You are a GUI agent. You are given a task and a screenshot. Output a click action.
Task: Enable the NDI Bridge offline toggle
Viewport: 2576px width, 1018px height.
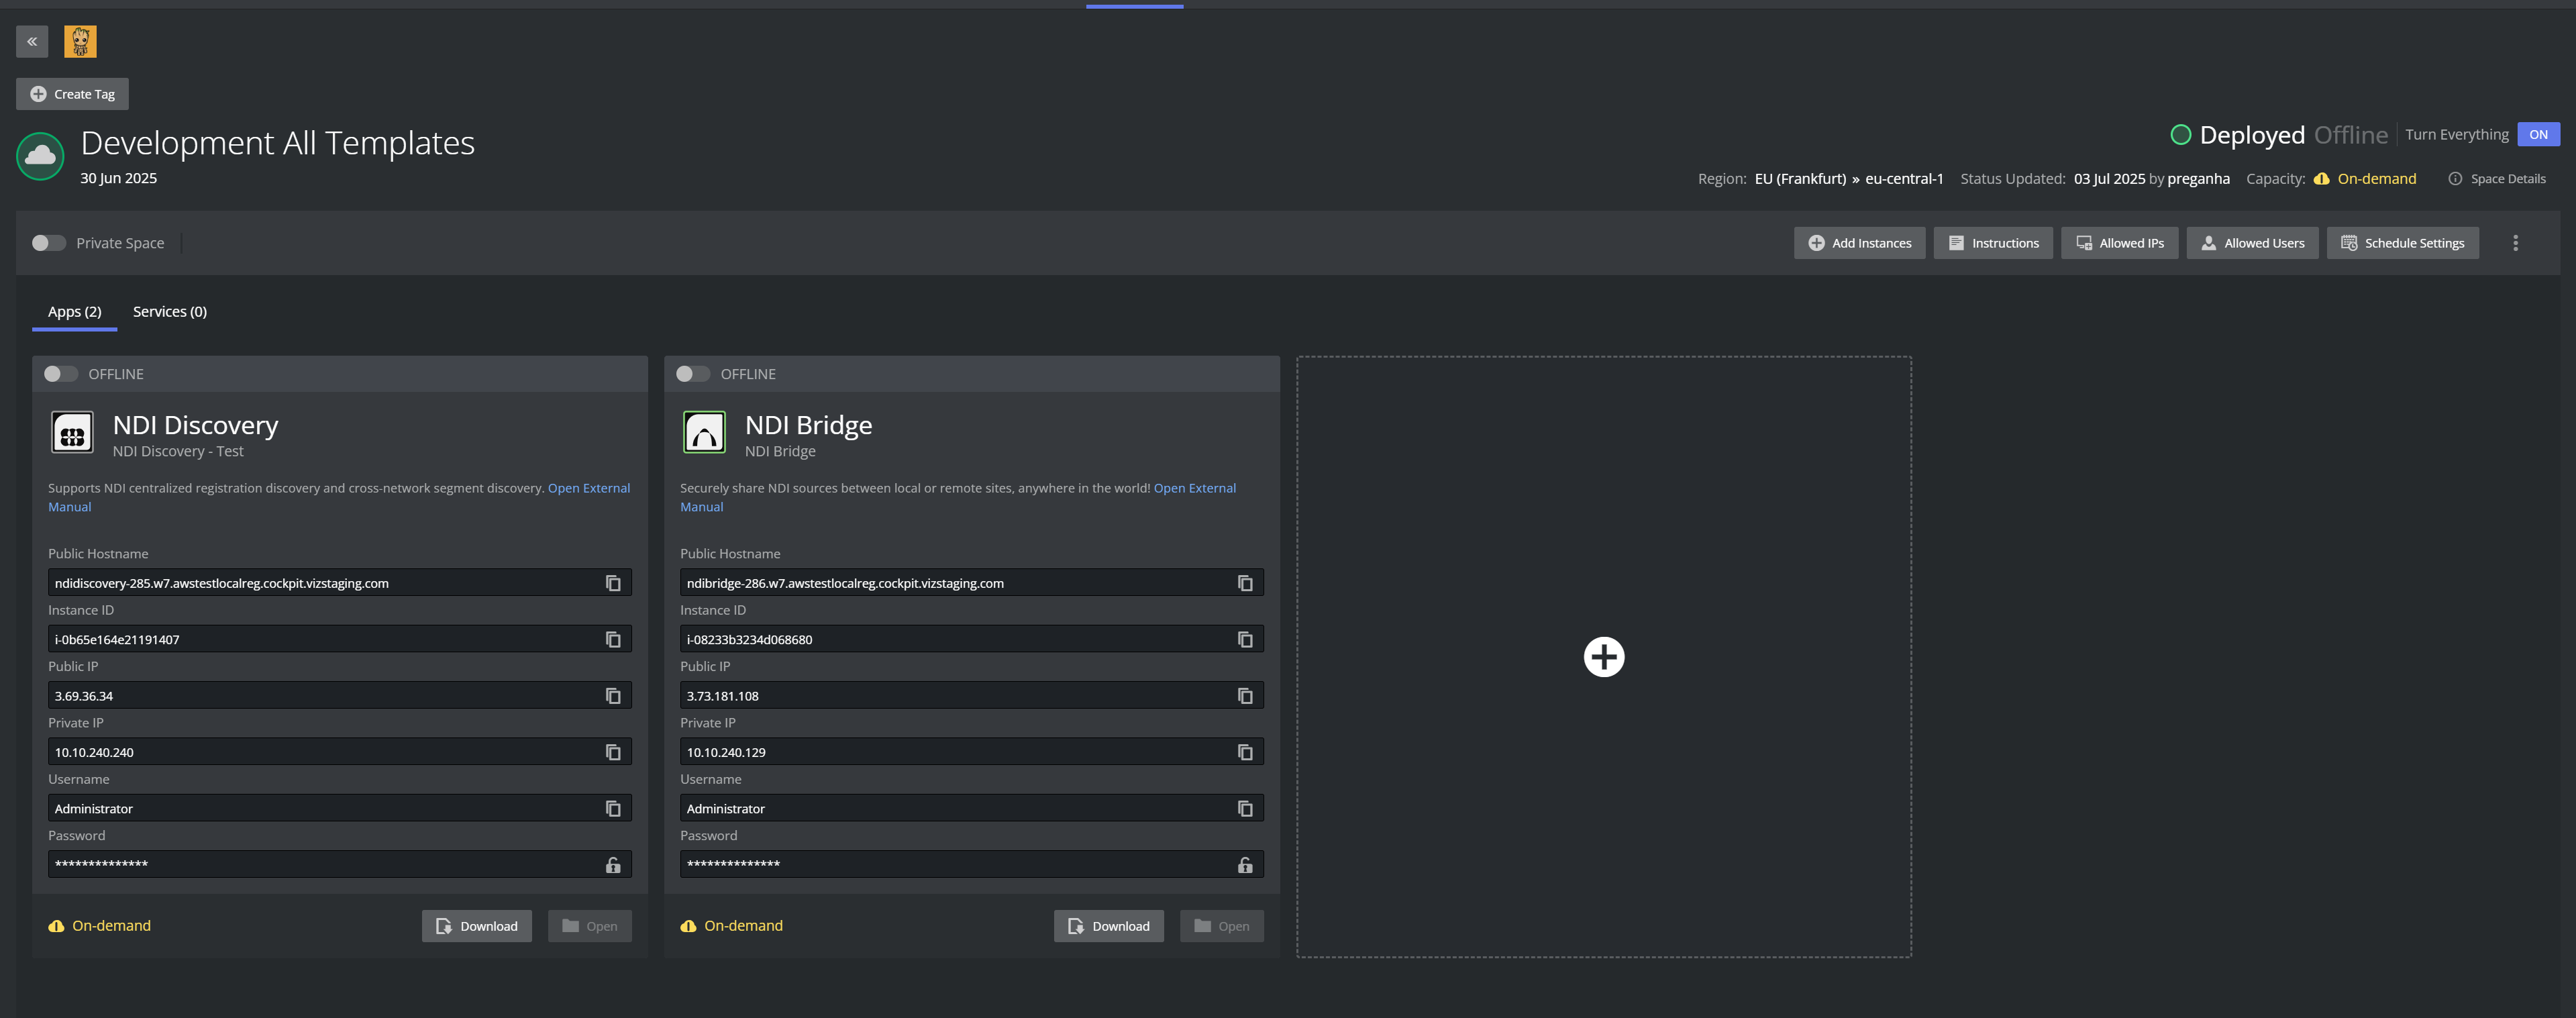point(692,374)
